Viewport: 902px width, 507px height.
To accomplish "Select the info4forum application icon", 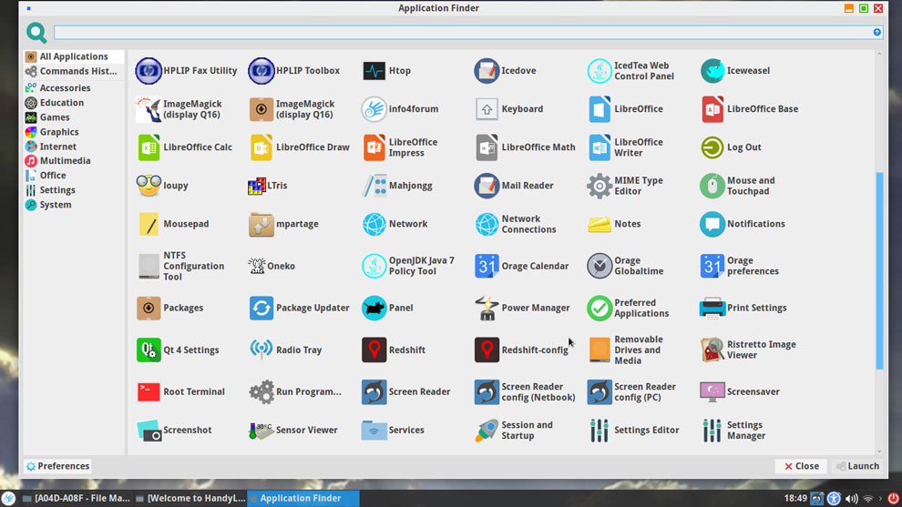I will pos(374,108).
